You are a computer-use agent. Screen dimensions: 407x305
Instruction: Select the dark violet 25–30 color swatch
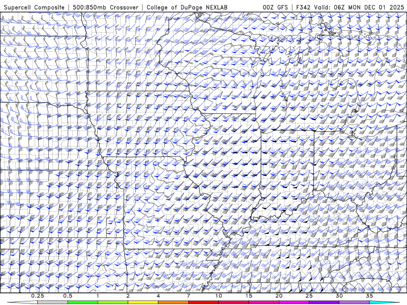tap(324, 302)
